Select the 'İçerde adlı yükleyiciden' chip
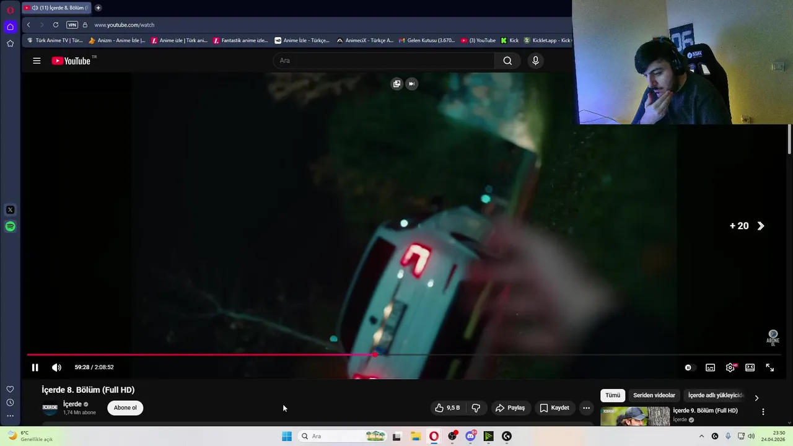 click(x=715, y=395)
